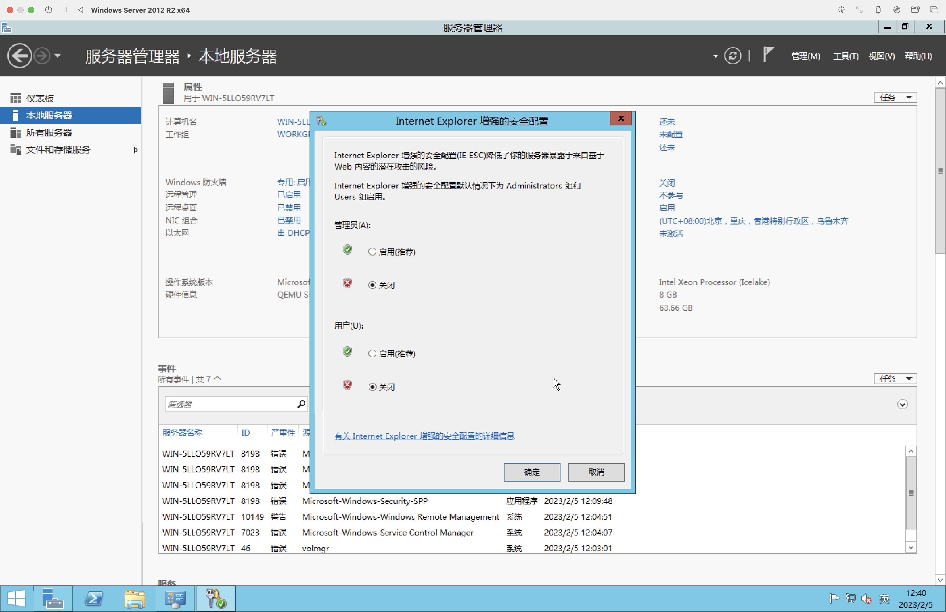This screenshot has height=612, width=946.
Task: Click the main page scrollbar up arrow
Action: pos(940,83)
